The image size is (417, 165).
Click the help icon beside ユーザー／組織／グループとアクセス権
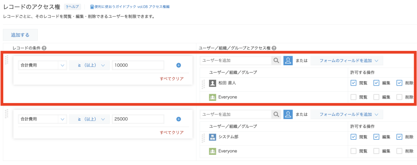click(x=274, y=48)
